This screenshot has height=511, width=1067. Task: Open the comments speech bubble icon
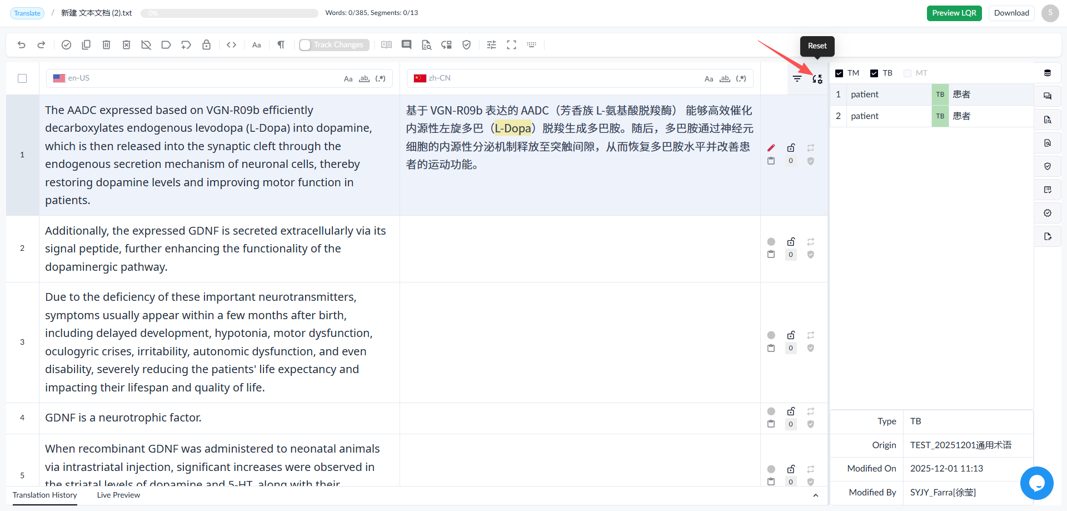click(407, 45)
